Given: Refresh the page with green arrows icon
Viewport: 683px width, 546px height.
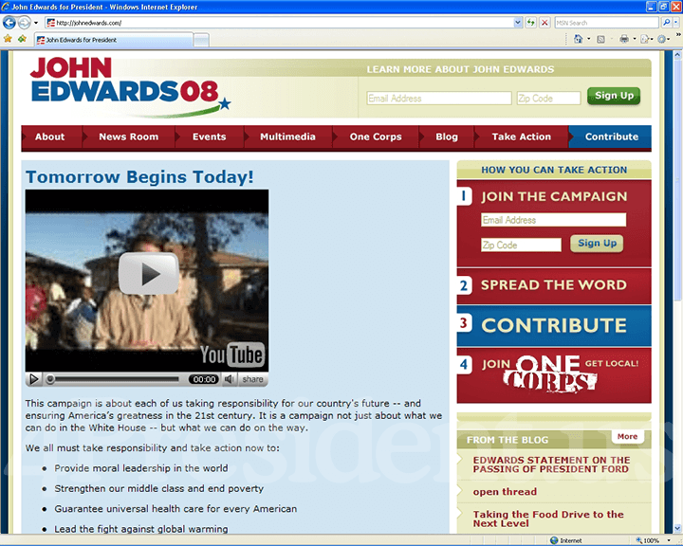Looking at the screenshot, I should [x=530, y=23].
